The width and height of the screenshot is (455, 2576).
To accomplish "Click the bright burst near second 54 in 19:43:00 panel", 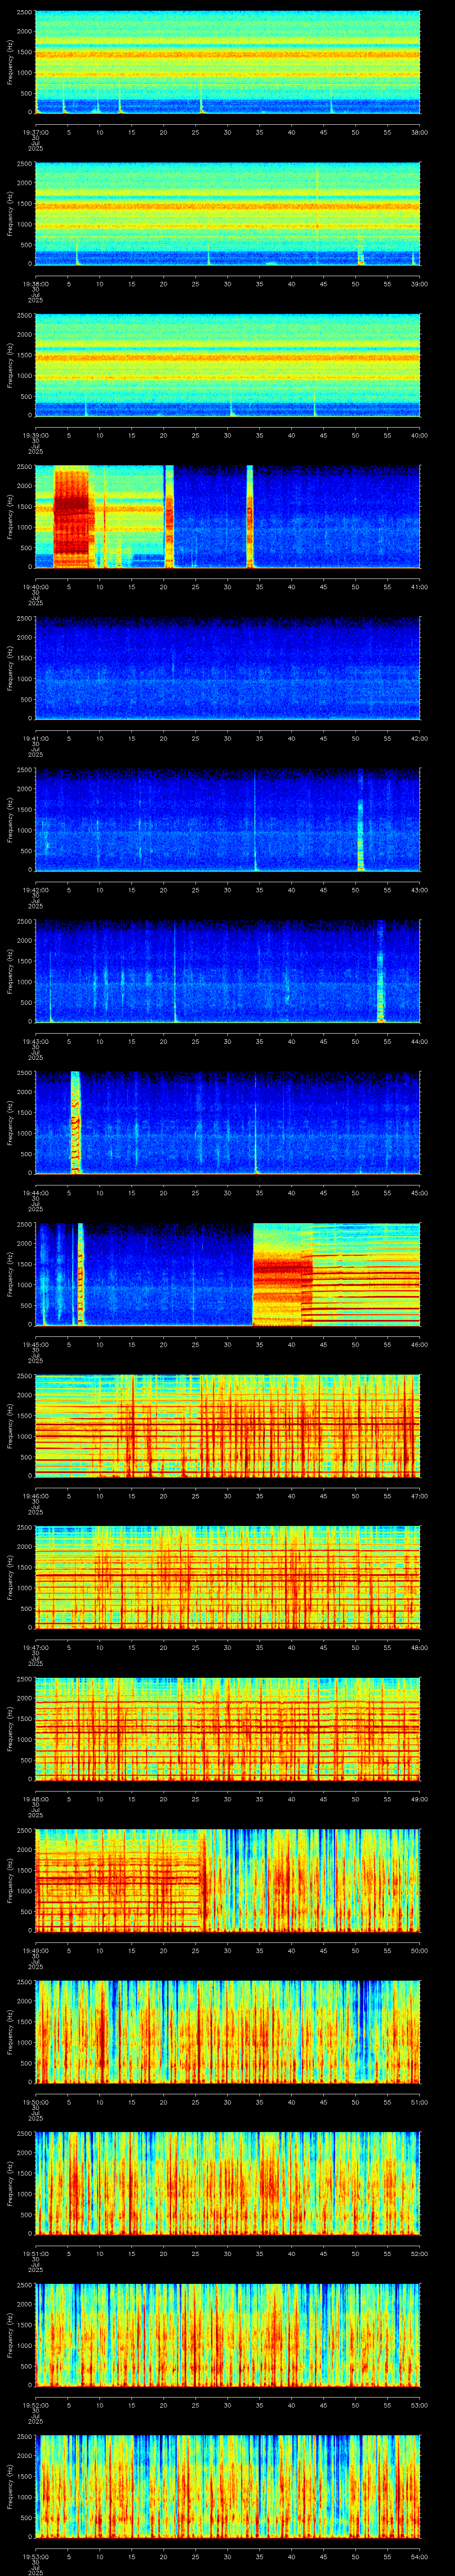I will (x=381, y=971).
